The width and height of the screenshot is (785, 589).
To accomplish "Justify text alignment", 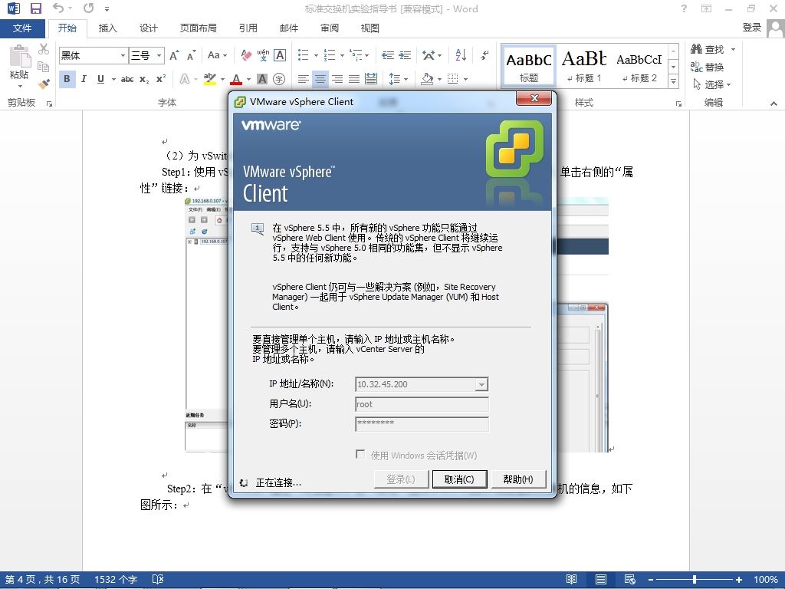I will coord(354,79).
